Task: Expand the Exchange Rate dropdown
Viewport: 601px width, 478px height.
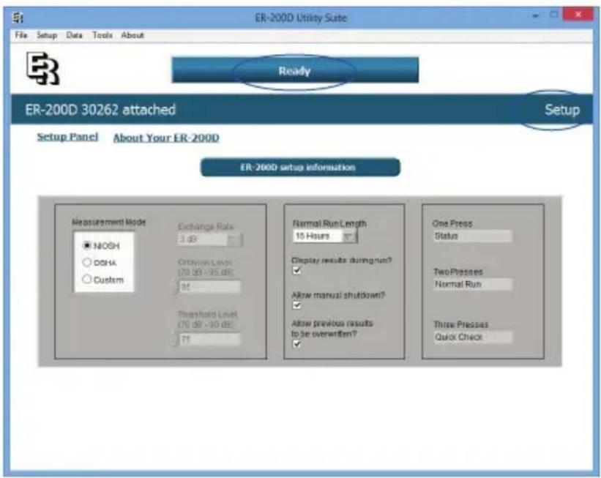Action: click(x=234, y=239)
